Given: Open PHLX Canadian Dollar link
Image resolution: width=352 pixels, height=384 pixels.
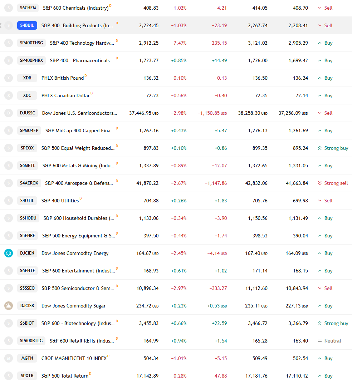Looking at the screenshot, I should [x=66, y=95].
